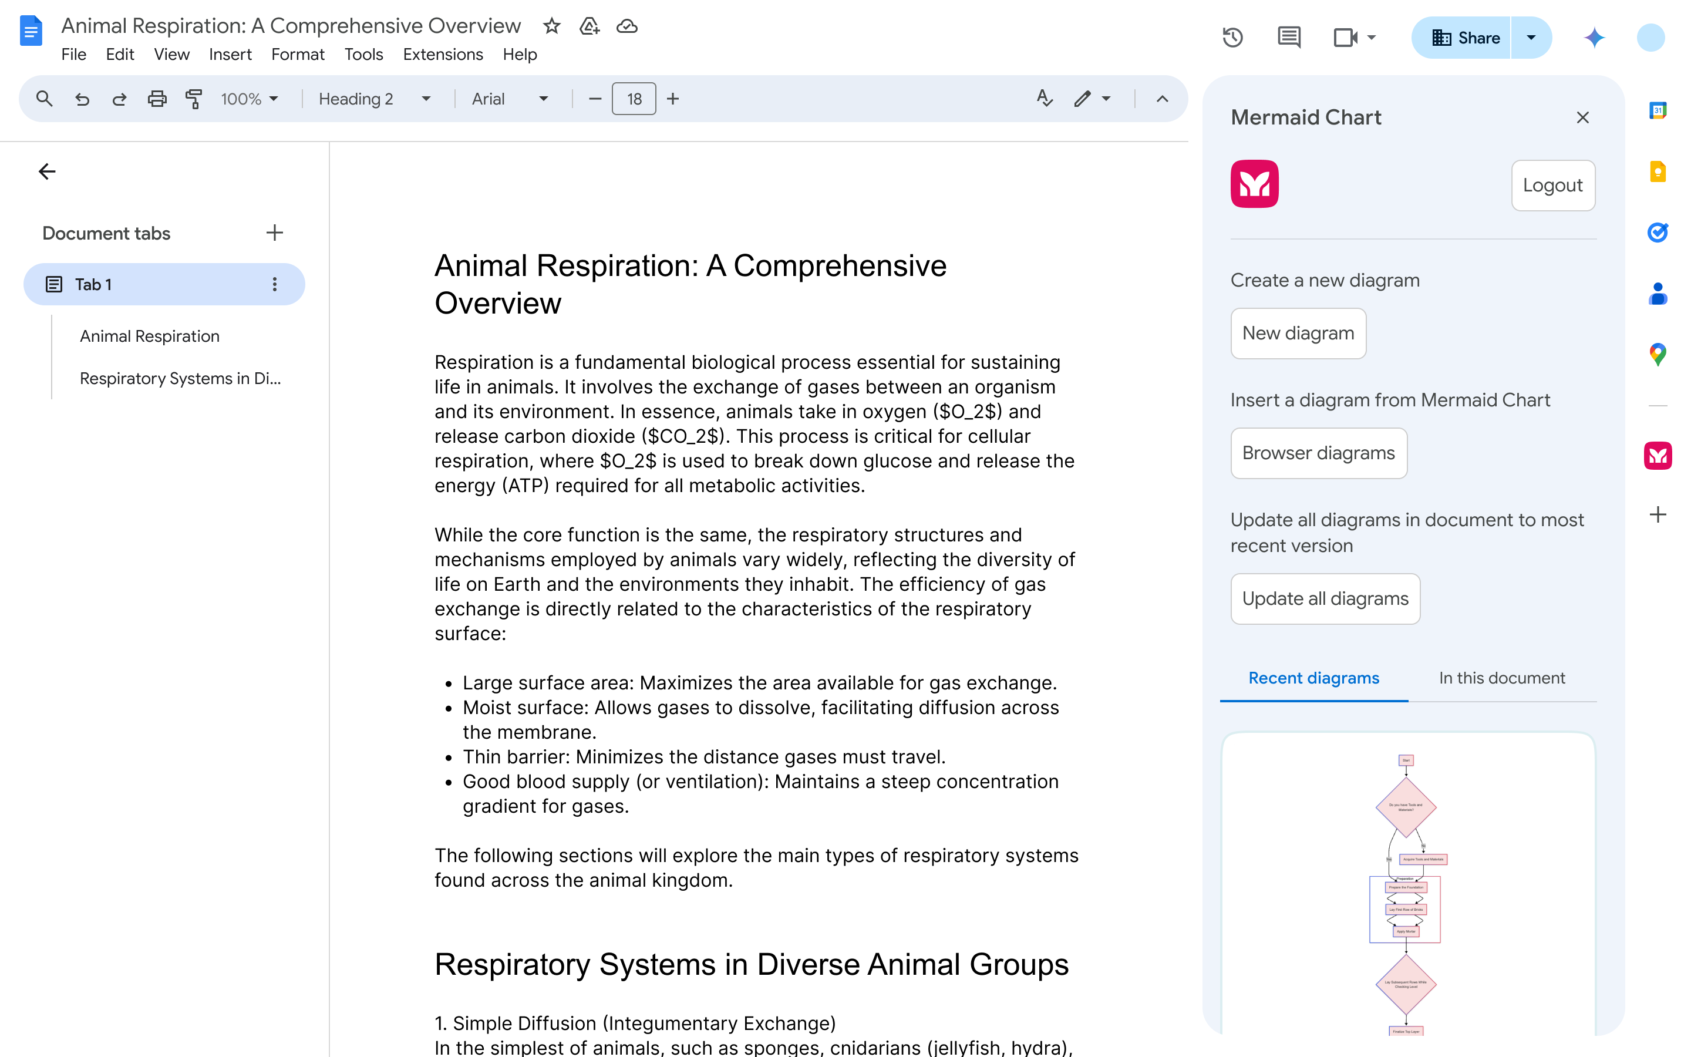This screenshot has width=1691, height=1057.
Task: Open Google Tasks from side panel
Action: [x=1658, y=232]
